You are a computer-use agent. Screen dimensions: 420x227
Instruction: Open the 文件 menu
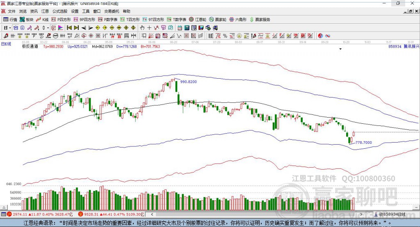[11, 11]
